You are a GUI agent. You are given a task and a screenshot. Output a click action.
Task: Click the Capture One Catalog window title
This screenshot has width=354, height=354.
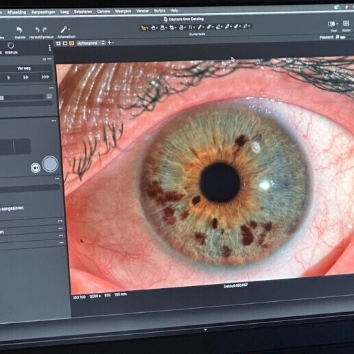coord(186,19)
